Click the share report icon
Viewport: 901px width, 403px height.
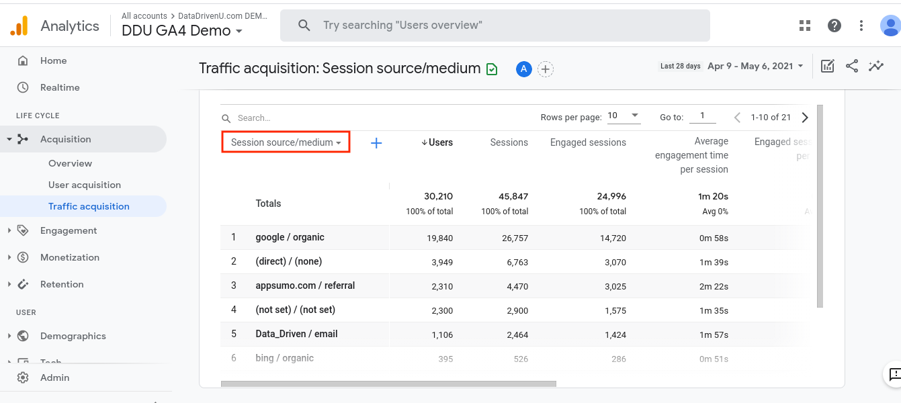pyautogui.click(x=852, y=66)
